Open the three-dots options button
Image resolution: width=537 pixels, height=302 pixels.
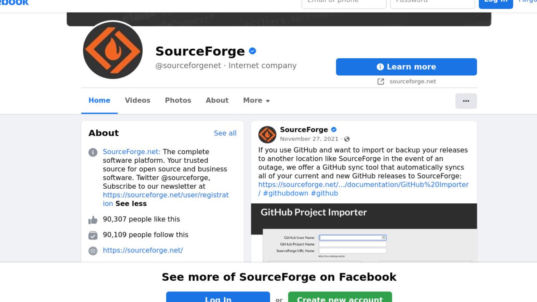pyautogui.click(x=466, y=101)
